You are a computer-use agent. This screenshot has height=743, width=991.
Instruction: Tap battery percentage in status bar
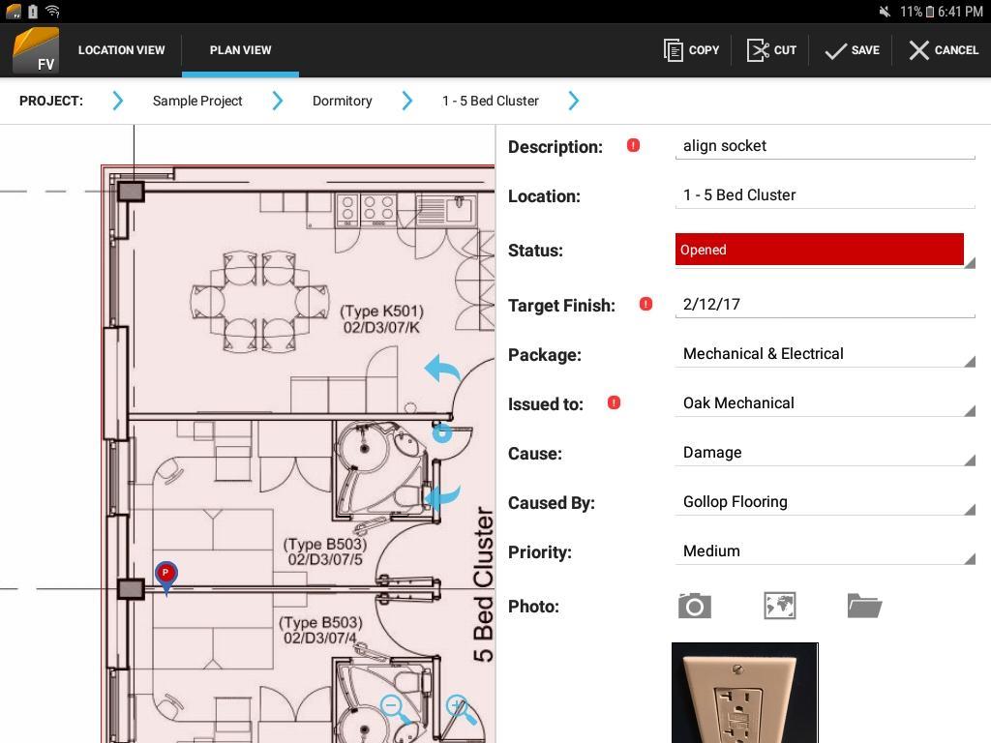click(x=912, y=12)
